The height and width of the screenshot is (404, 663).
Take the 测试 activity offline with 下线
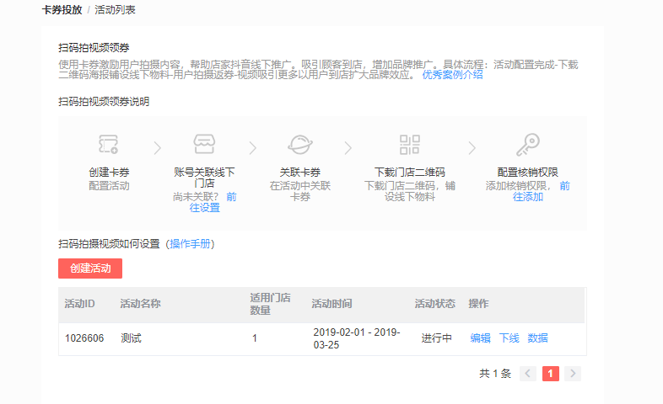(509, 338)
